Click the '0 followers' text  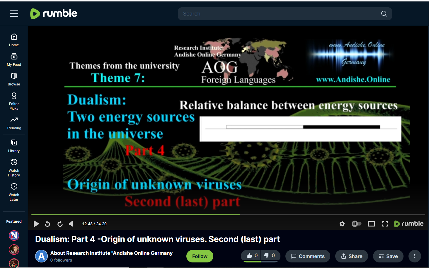coord(61,260)
